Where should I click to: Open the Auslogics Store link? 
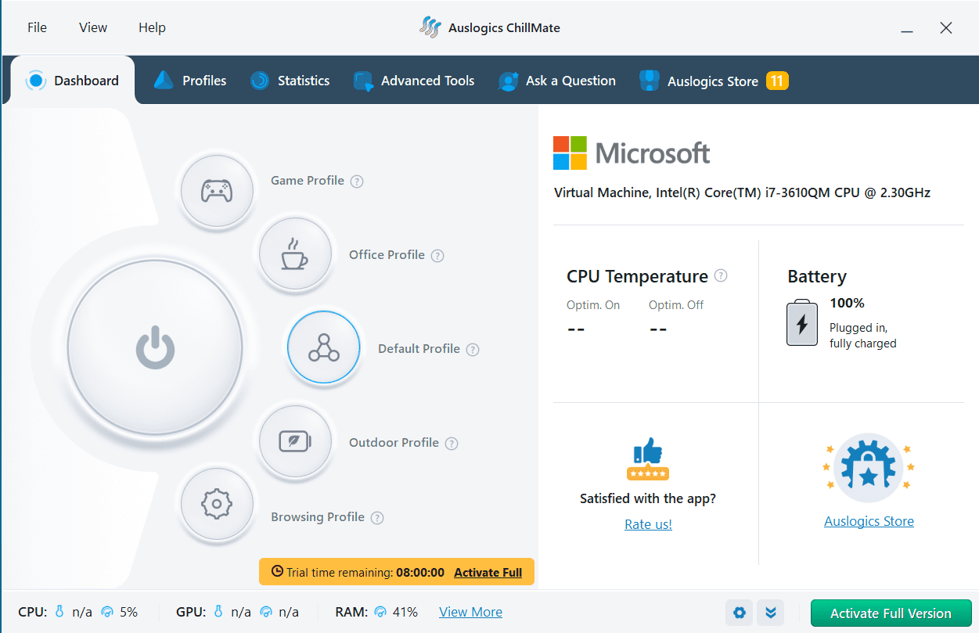tap(869, 521)
